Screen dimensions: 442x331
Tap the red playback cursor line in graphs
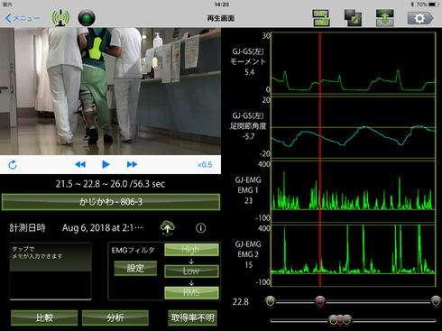[x=320, y=160]
